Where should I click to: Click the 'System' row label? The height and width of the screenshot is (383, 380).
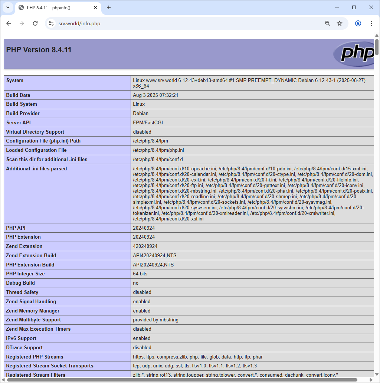click(14, 81)
